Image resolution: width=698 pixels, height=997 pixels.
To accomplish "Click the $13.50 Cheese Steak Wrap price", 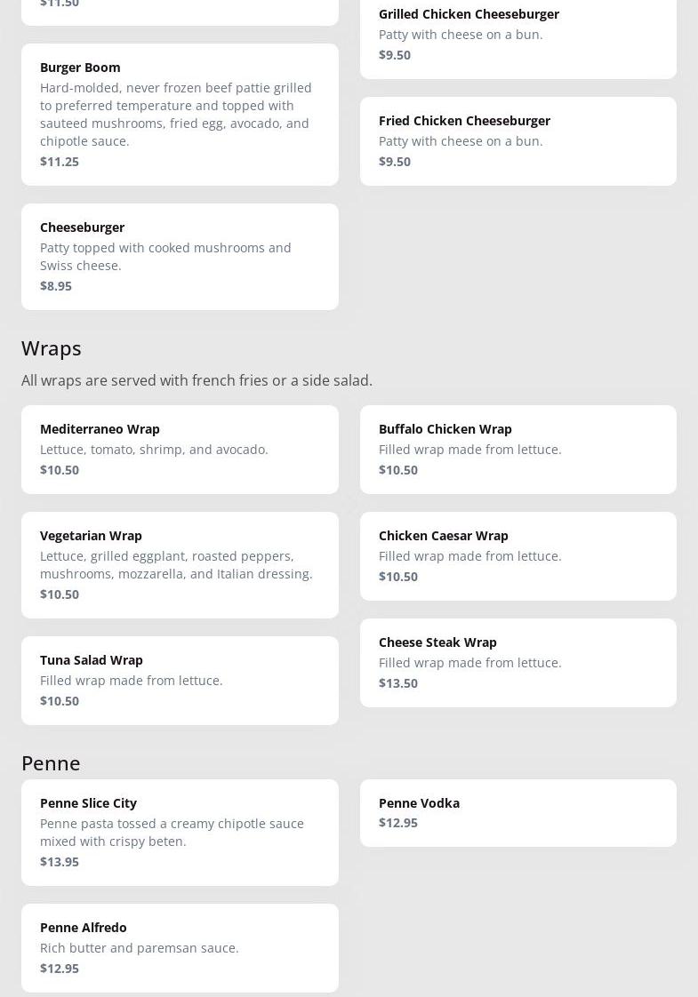I will [x=398, y=682].
